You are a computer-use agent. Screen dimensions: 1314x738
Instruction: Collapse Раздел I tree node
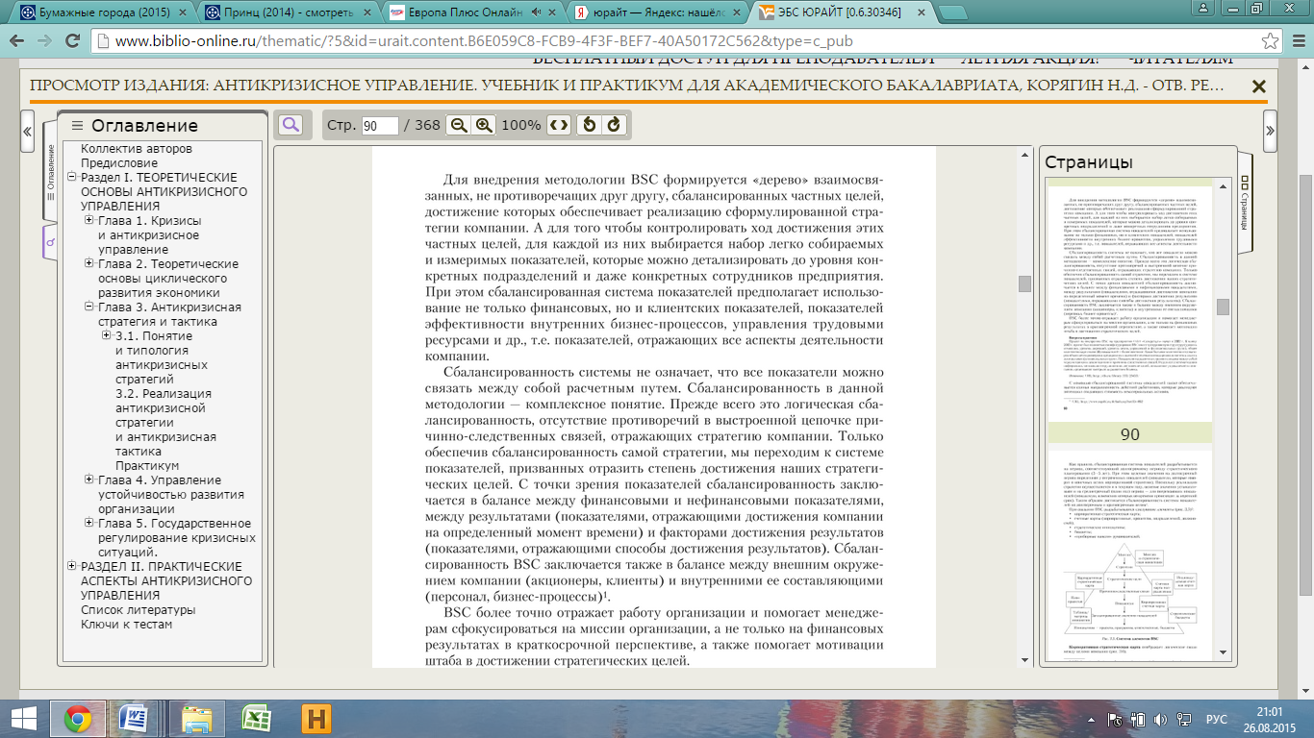(72, 178)
